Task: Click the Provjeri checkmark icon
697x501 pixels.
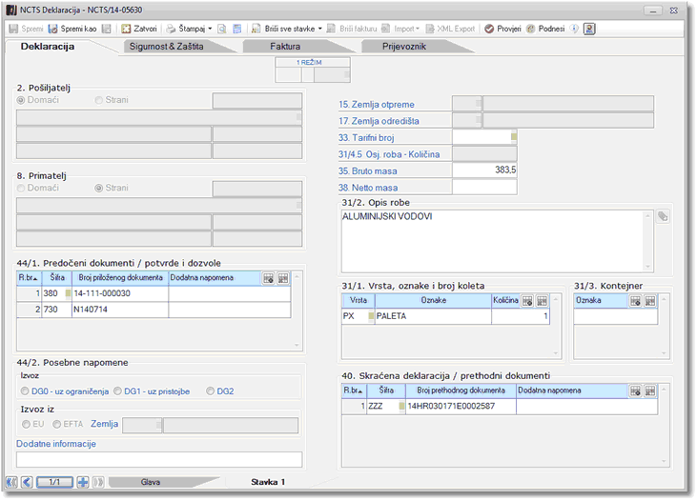Action: [489, 29]
